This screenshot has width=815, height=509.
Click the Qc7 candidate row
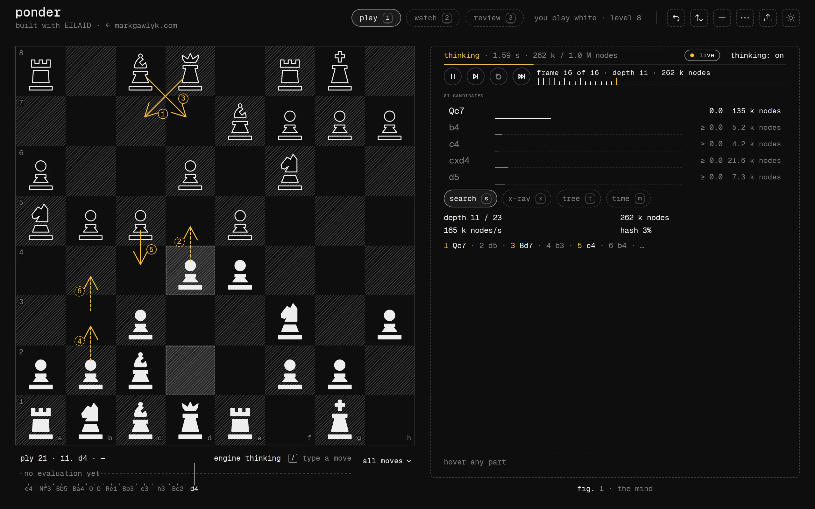point(615,112)
